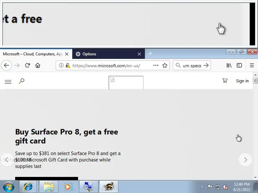Click the 12:40 PM clock
The width and height of the screenshot is (258, 193).
coord(242,184)
